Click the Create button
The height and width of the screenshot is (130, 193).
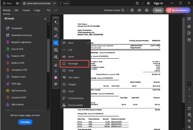point(64,3)
